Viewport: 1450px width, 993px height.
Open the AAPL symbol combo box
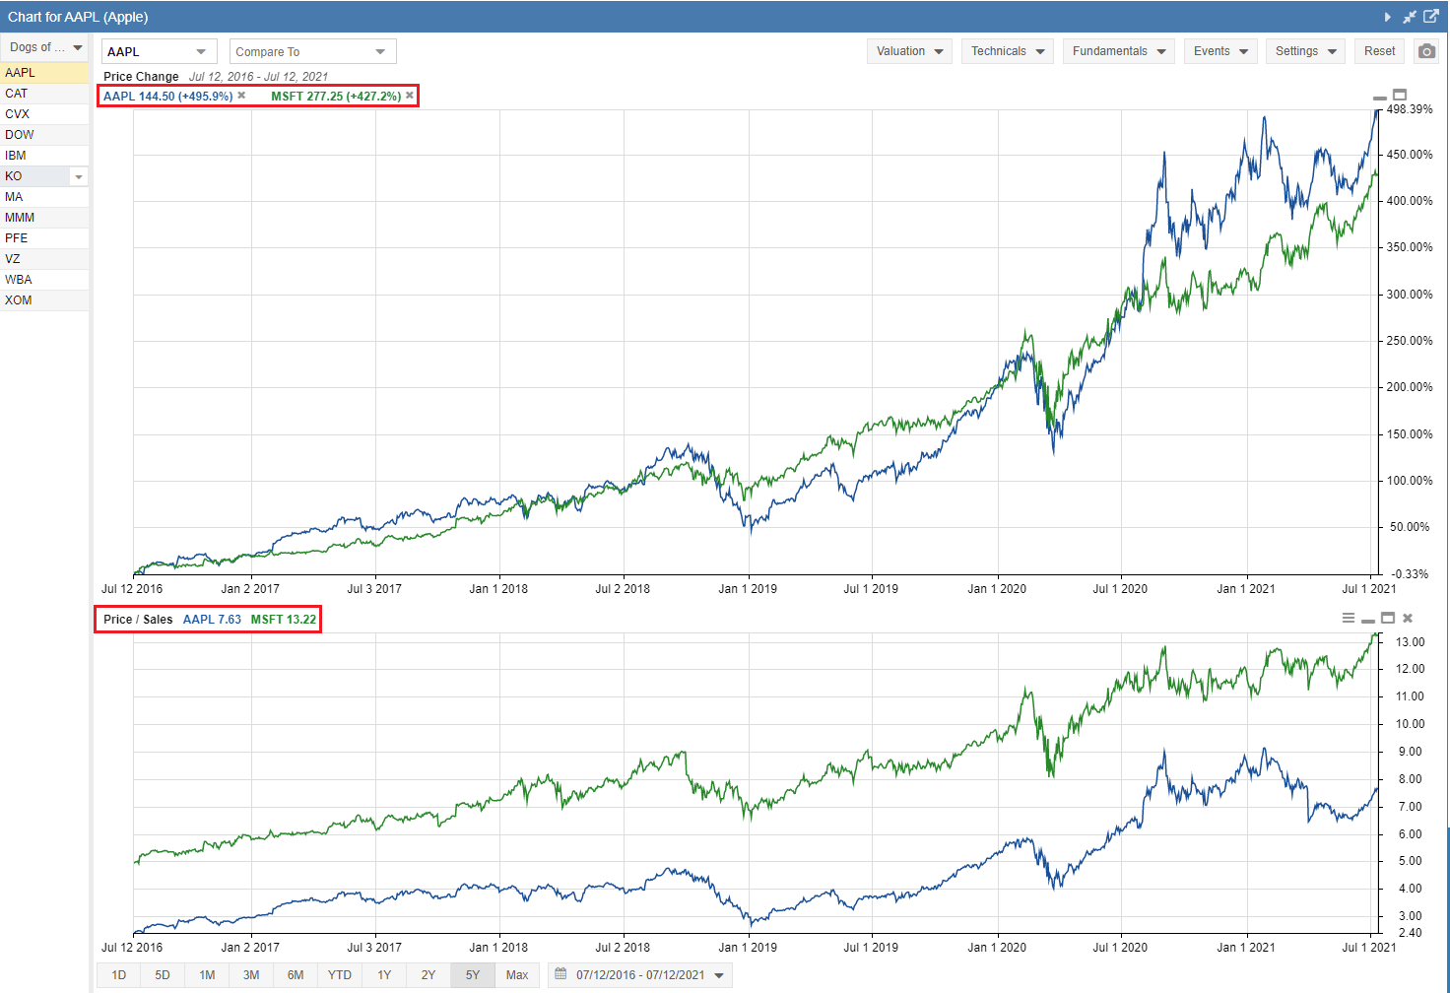coord(159,51)
